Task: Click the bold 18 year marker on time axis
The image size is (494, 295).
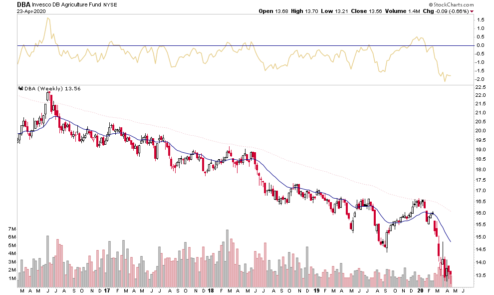Action: [x=211, y=291]
